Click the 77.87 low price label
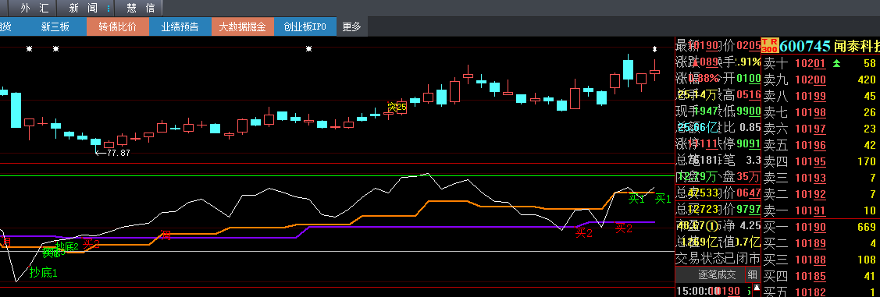The width and height of the screenshot is (880, 297). (x=119, y=153)
